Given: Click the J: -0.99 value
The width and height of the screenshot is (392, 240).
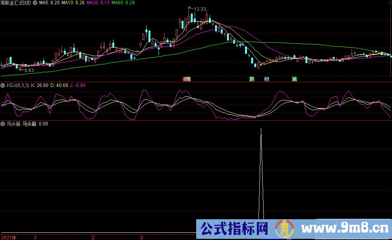Looking at the screenshot, I should point(78,85).
